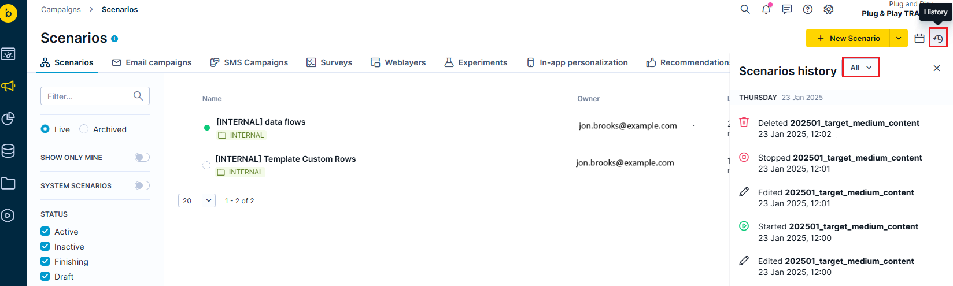Toggle the Show Only Mine switch
Viewport: 953px width, 286px height.
click(142, 157)
